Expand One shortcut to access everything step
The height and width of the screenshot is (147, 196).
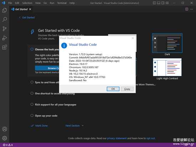pyautogui.click(x=55, y=93)
